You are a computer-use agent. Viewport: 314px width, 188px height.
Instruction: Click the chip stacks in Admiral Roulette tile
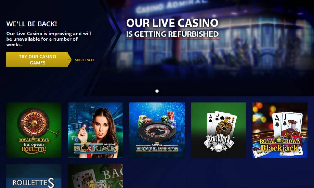pyautogui.click(x=157, y=119)
